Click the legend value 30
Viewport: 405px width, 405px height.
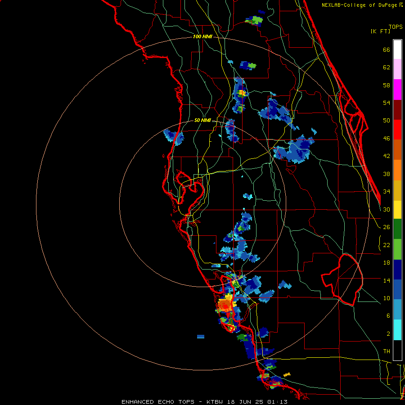coord(387,209)
